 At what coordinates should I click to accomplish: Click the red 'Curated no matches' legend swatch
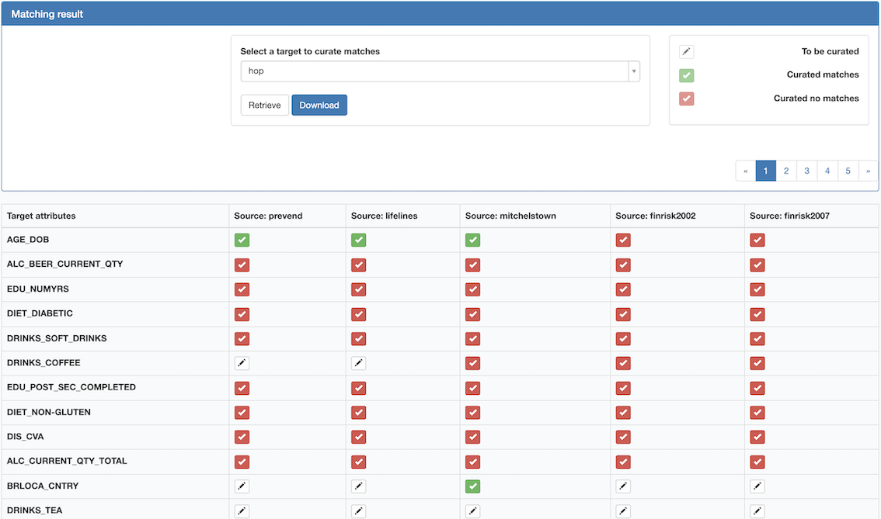click(x=686, y=99)
